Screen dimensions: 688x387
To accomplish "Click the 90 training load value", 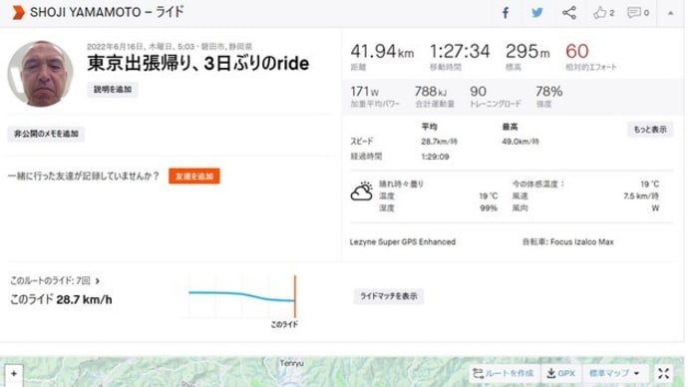I will 478,92.
